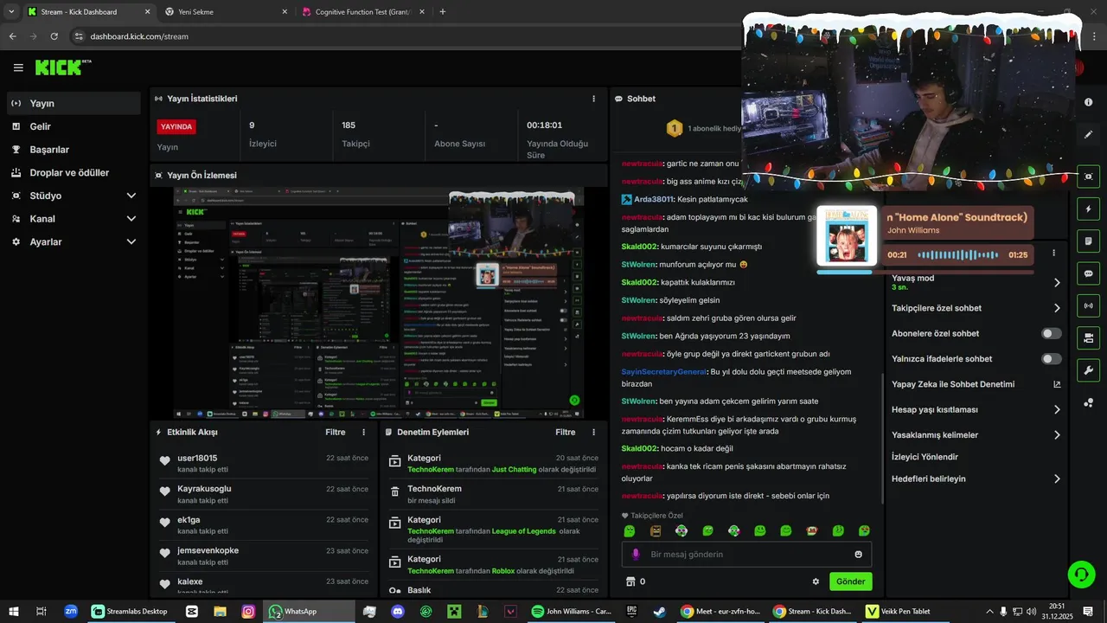Viewport: 1107px width, 623px height.
Task: Toggle the camera moderation widget icon
Action: (x=1088, y=337)
